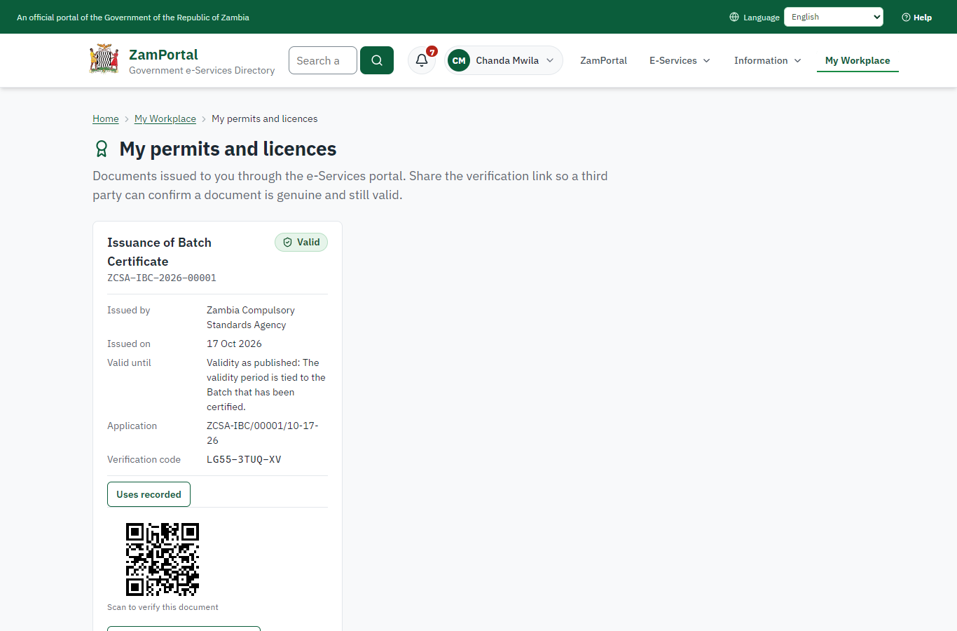Viewport: 957px width, 631px height.
Task: Click application reference ZCSA-IBC/00001/10-17-26
Action: [263, 433]
